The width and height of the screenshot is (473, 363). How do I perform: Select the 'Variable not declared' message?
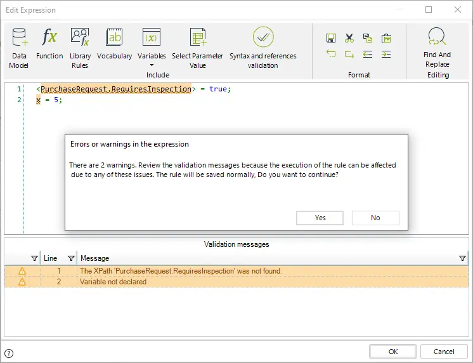(x=113, y=282)
